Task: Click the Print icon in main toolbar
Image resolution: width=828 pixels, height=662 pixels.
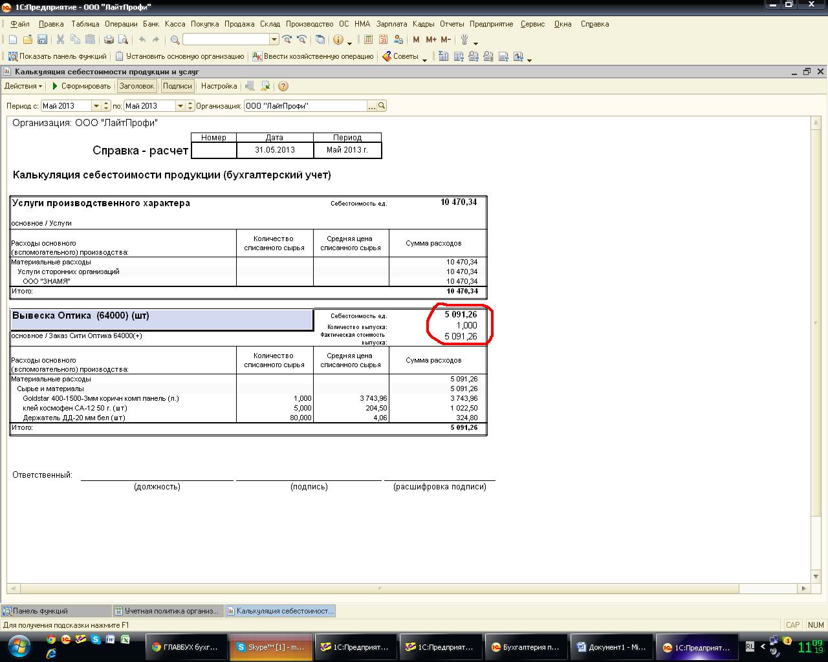Action: coord(109,40)
